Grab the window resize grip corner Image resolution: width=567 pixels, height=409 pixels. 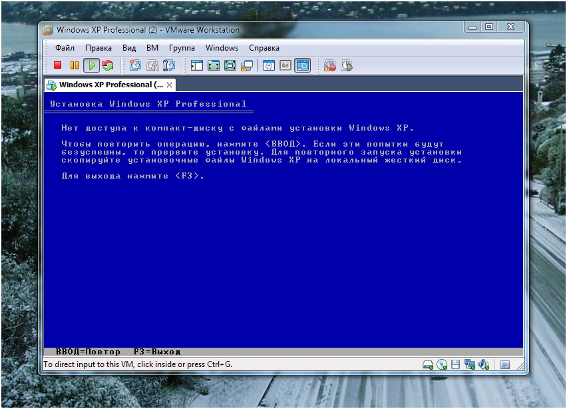[x=520, y=366]
